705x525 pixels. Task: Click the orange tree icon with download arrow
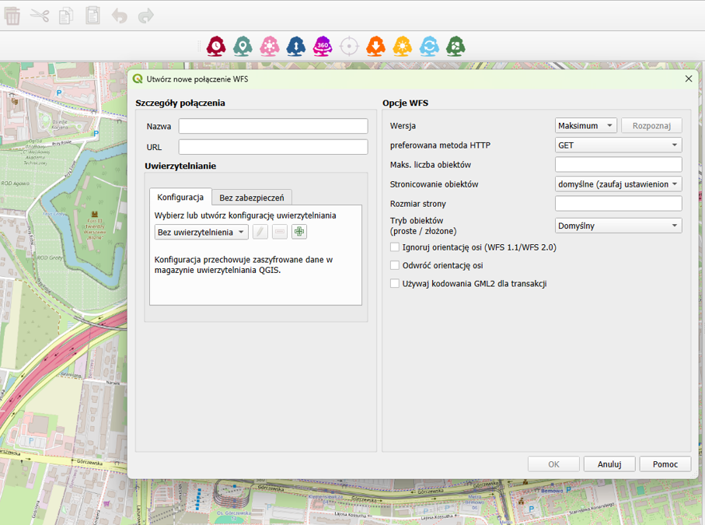[x=375, y=47]
